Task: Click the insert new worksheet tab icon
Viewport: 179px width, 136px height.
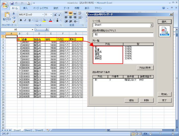Action: pyautogui.click(x=48, y=130)
